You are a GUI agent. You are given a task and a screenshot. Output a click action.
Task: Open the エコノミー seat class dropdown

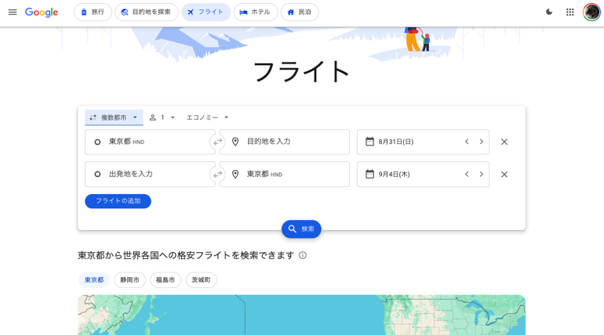207,117
